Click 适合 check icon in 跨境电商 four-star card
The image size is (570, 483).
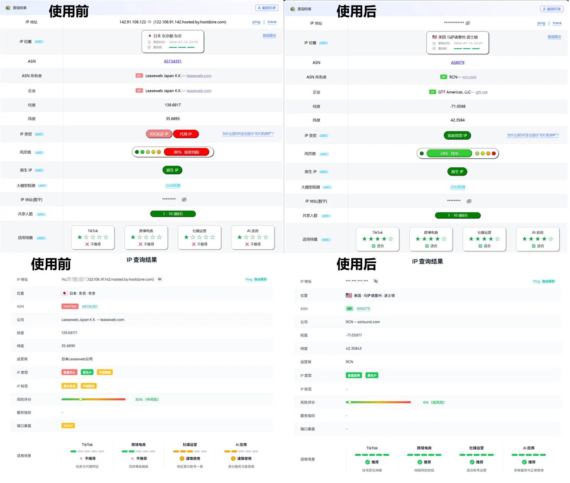click(427, 246)
